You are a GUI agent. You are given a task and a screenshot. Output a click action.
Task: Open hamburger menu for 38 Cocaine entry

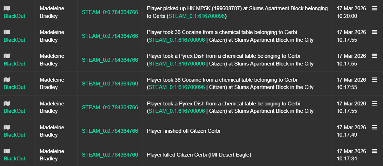coord(374,80)
